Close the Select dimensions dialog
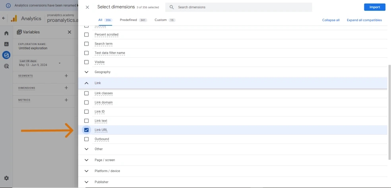This screenshot has height=188, width=391. pos(87,7)
